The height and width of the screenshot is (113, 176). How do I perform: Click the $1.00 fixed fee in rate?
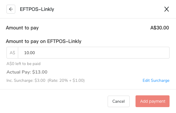point(78,80)
